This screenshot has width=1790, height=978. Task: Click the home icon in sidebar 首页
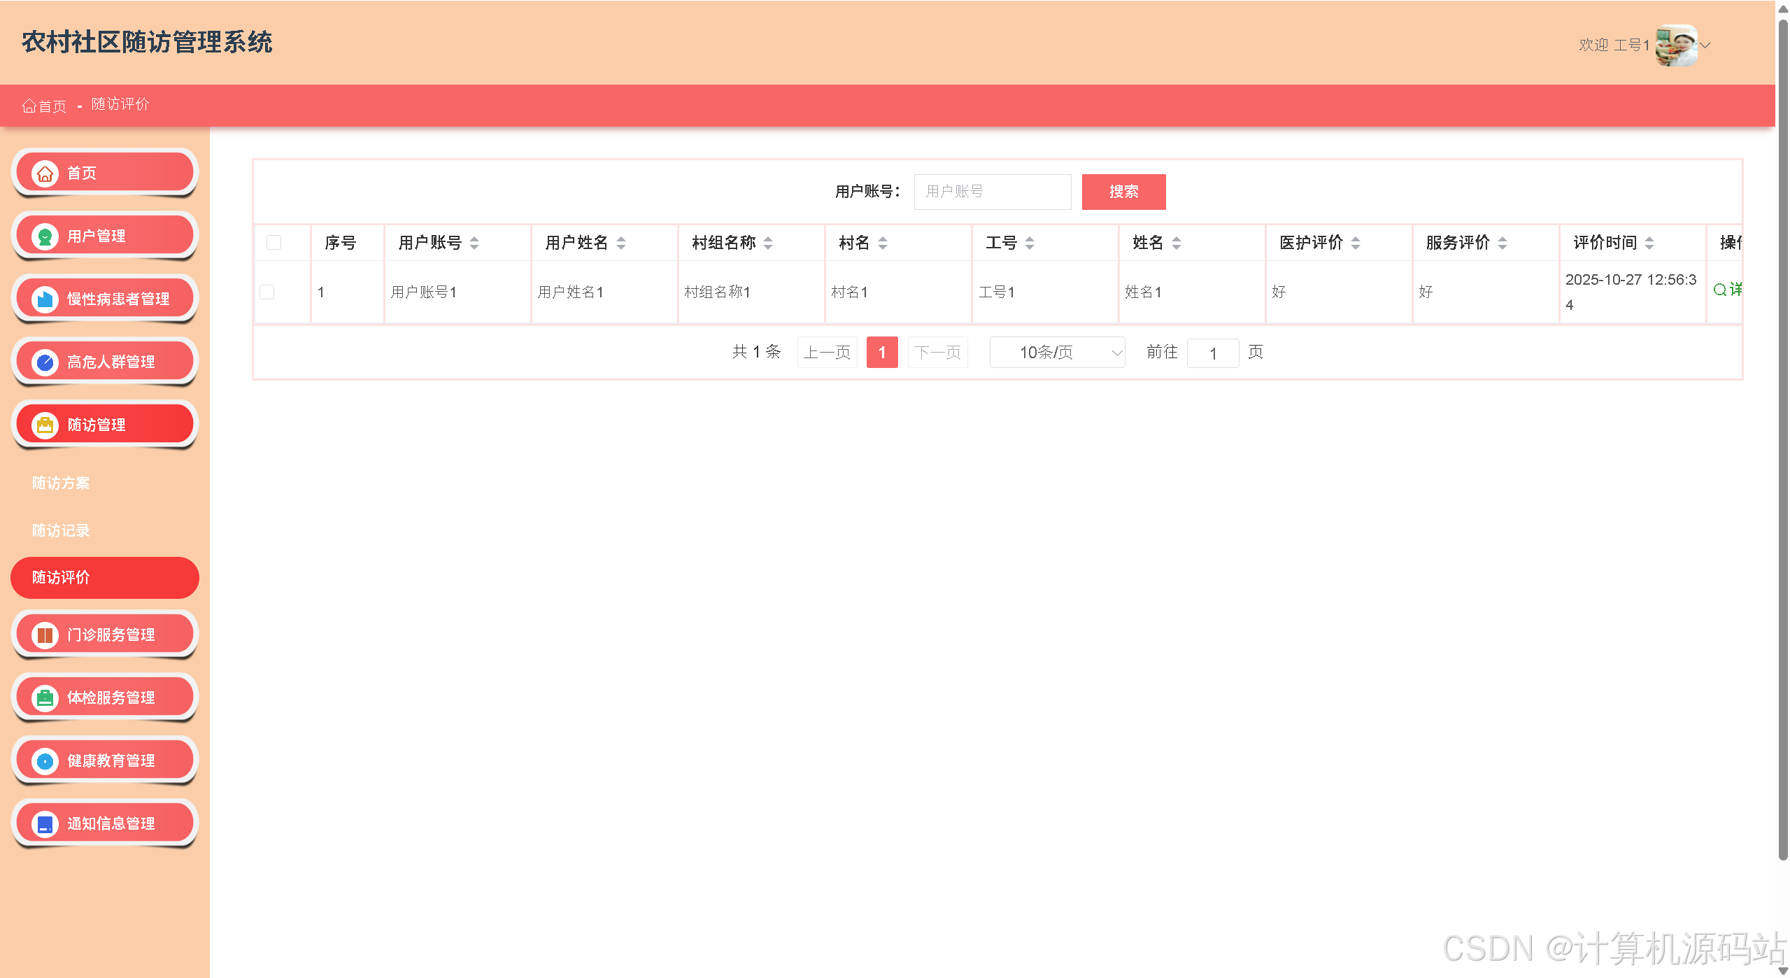click(45, 173)
